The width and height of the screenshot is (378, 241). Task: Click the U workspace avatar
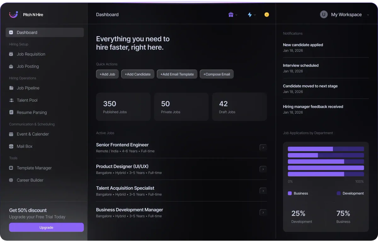324,14
